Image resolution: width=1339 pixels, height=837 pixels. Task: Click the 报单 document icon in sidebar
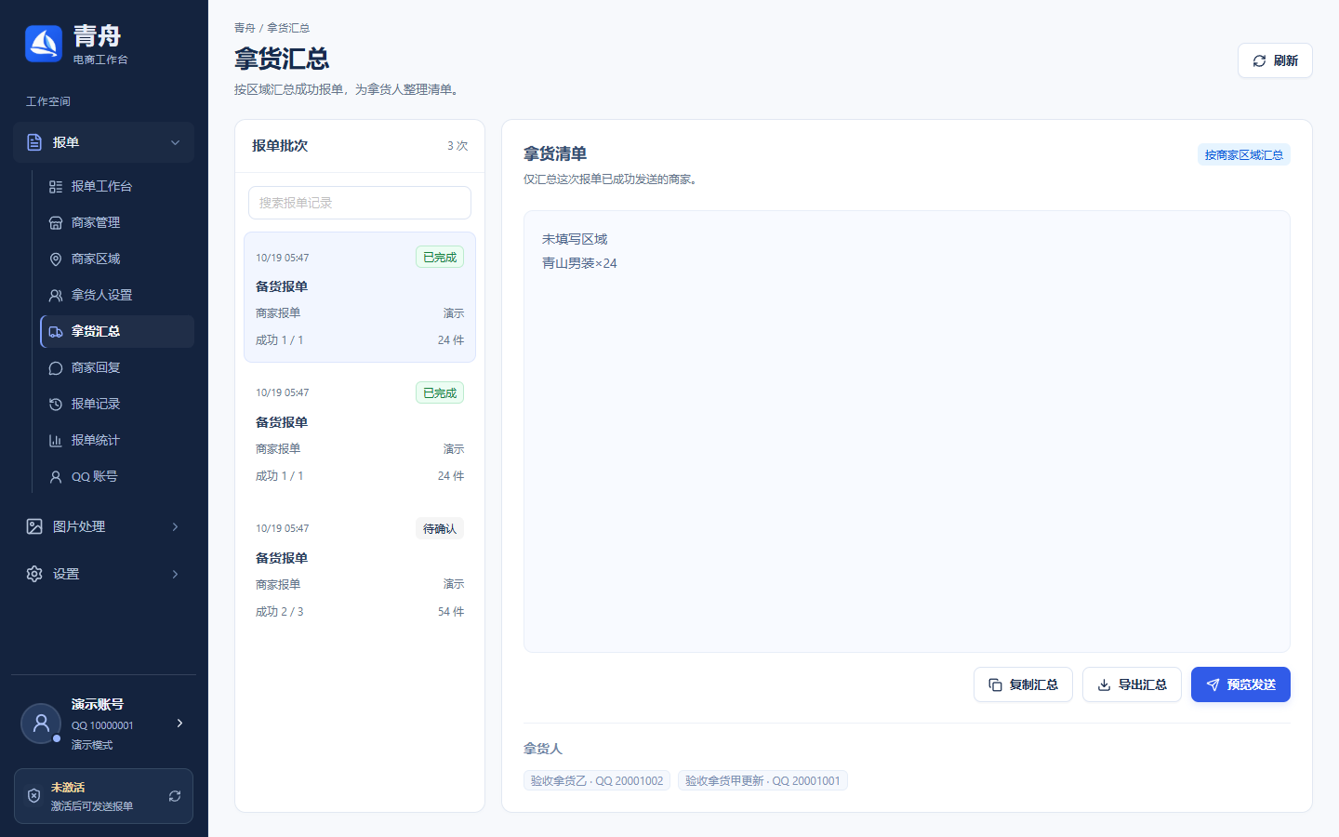[34, 142]
